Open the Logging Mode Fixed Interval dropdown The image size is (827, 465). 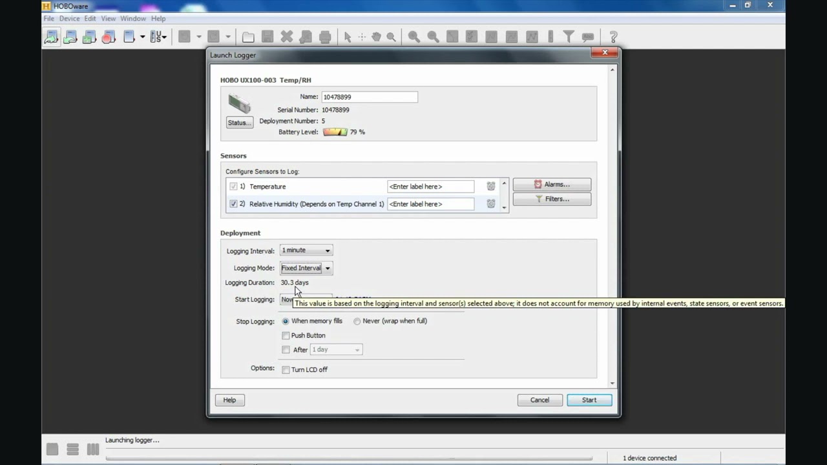[x=306, y=268]
